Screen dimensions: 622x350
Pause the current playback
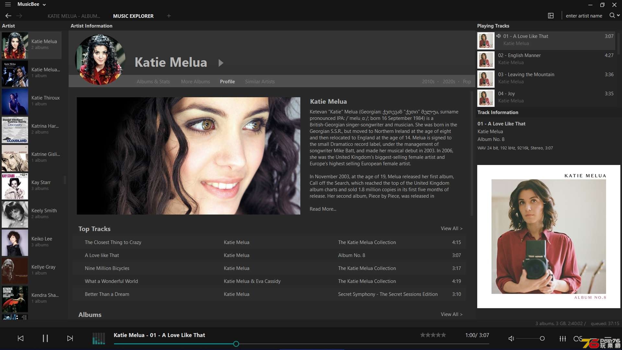coord(45,338)
